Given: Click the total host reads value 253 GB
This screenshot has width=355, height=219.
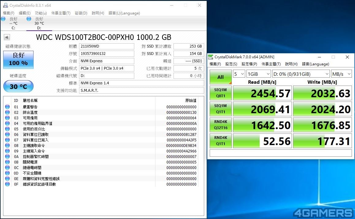Looking at the screenshot, I should click(189, 46).
